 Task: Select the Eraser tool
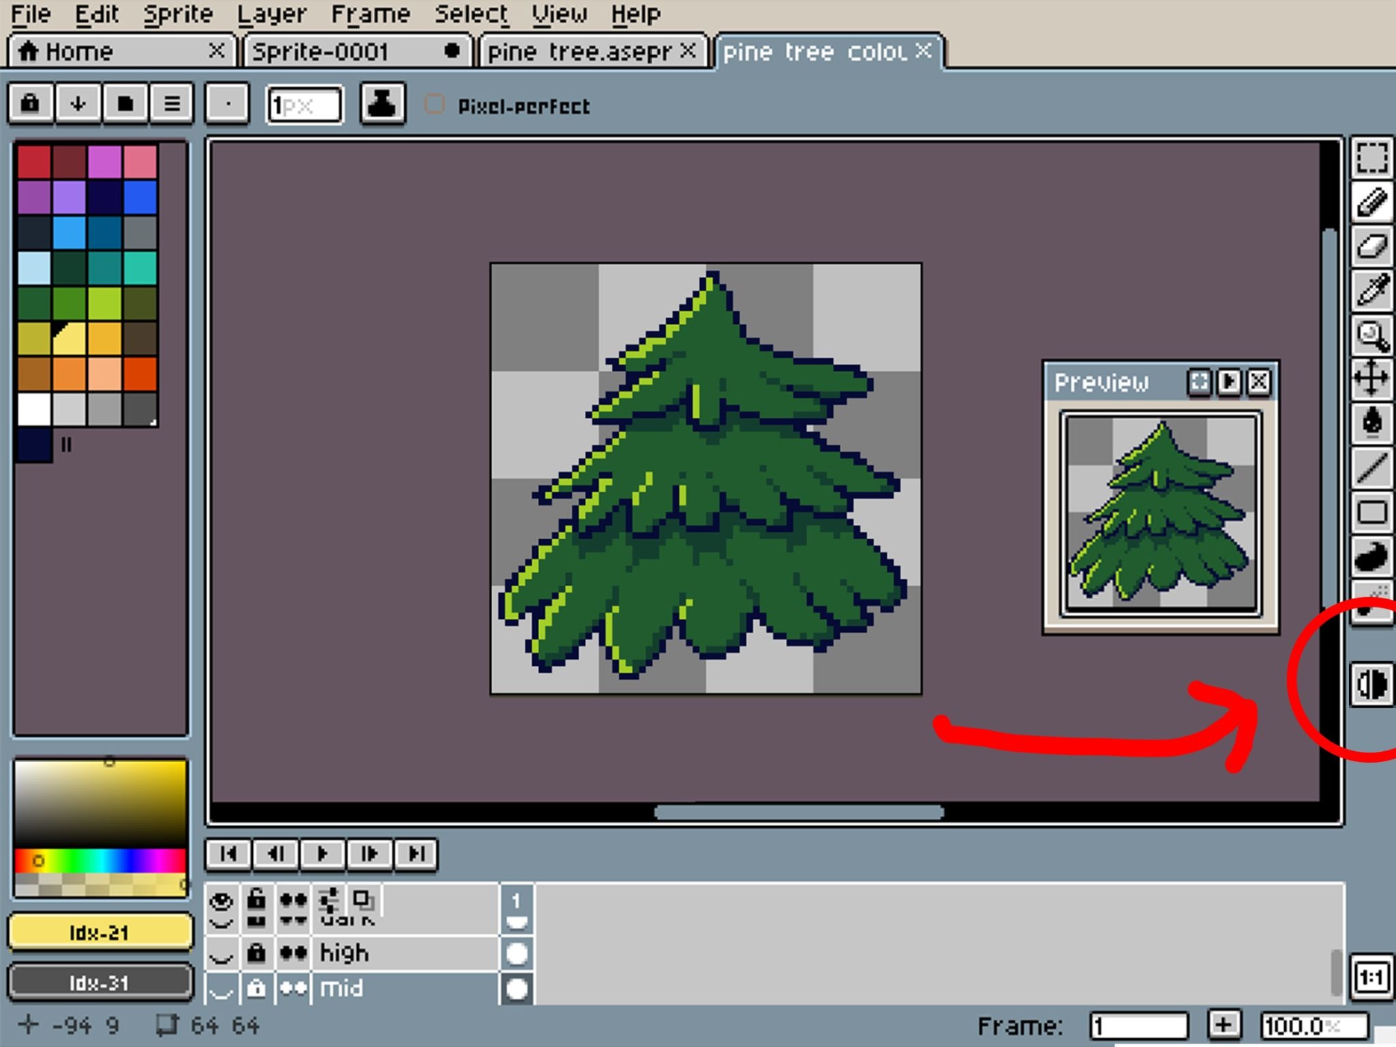pos(1371,246)
